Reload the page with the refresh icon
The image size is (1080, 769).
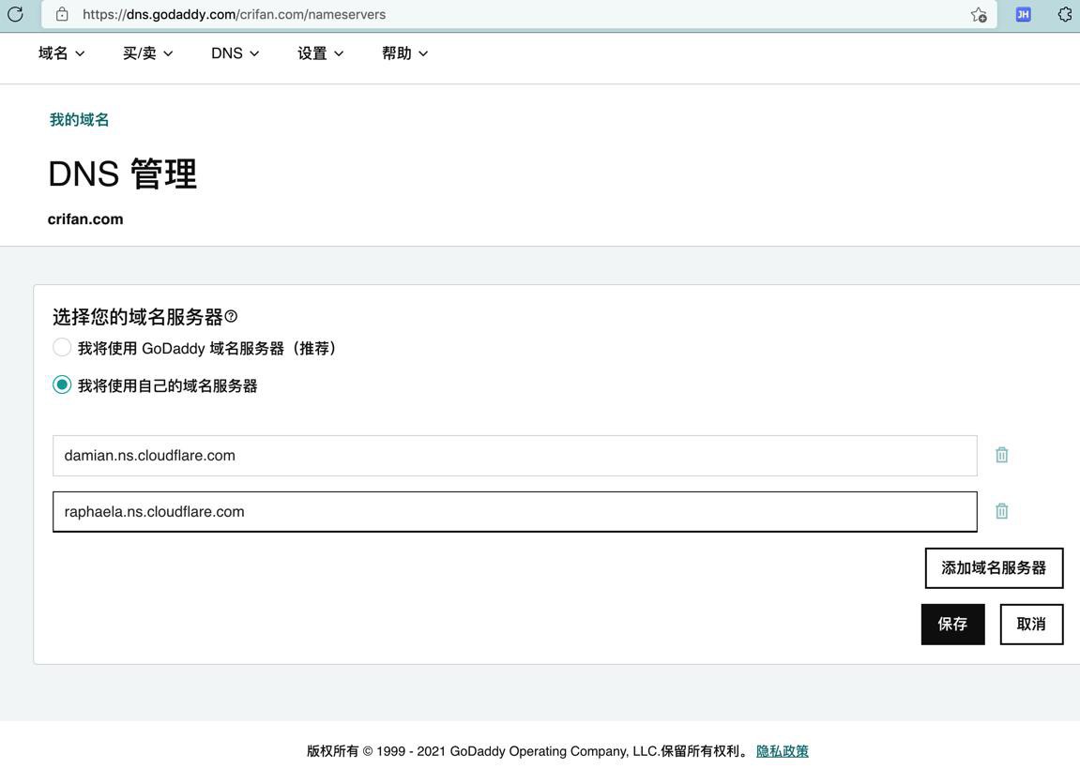pos(15,14)
